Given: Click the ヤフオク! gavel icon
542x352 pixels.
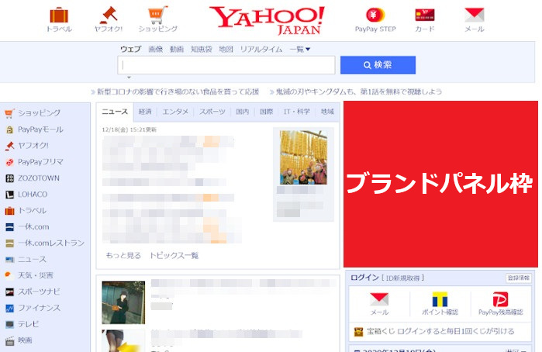Looking at the screenshot, I should click(x=109, y=15).
